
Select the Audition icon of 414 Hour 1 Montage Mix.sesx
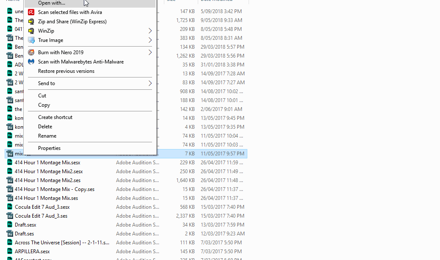(10, 163)
